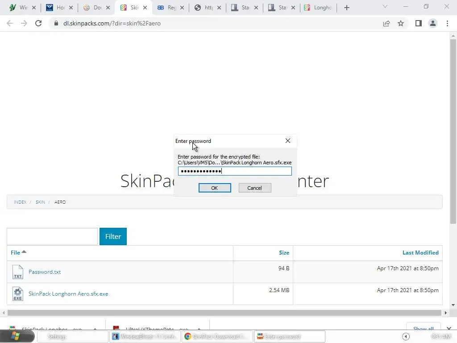Click the system tray show hidden icons arrow

[406, 337]
